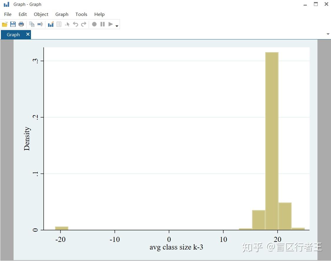The height and width of the screenshot is (261, 331).
Task: Open the Edit menu
Action: coord(23,14)
